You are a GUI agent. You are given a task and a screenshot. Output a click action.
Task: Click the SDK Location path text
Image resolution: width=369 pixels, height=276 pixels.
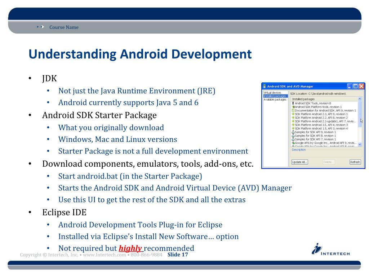(318, 94)
